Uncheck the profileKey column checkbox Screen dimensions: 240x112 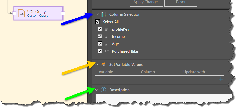(100, 29)
